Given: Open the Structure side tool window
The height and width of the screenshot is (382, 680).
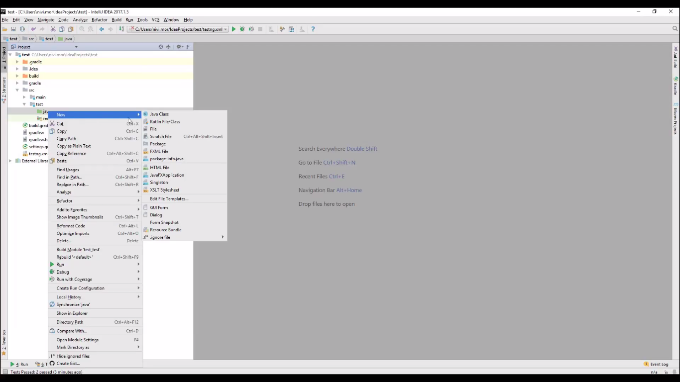Looking at the screenshot, I should tap(4, 90).
